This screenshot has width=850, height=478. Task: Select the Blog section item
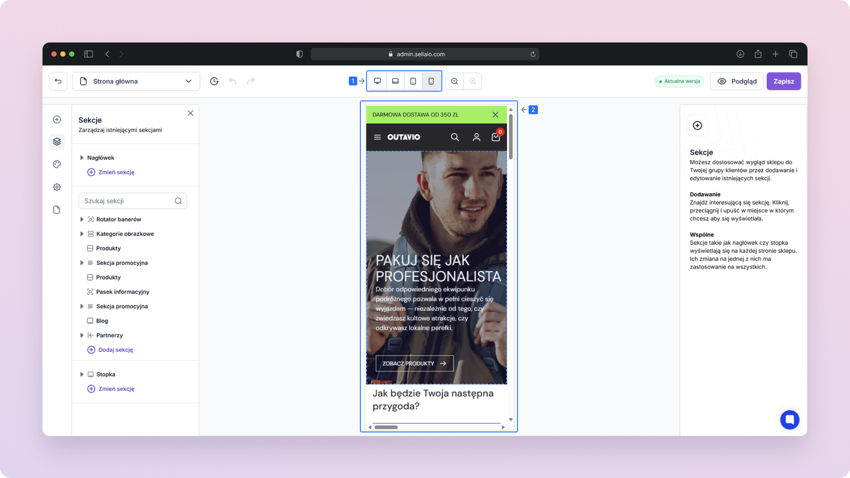pos(102,321)
